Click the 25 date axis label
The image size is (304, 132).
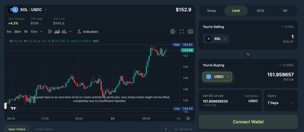click(x=112, y=119)
